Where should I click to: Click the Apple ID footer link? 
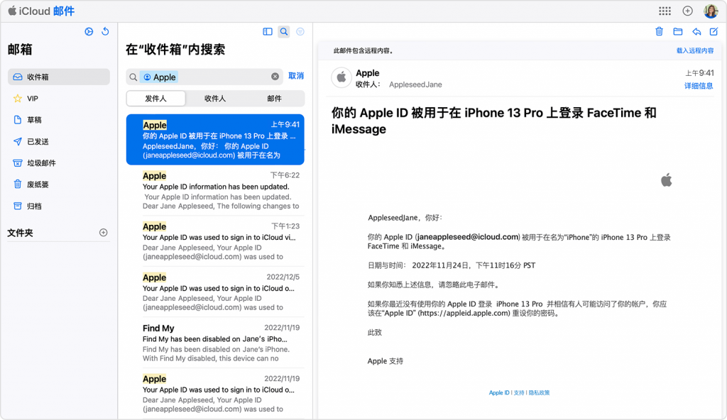point(499,392)
